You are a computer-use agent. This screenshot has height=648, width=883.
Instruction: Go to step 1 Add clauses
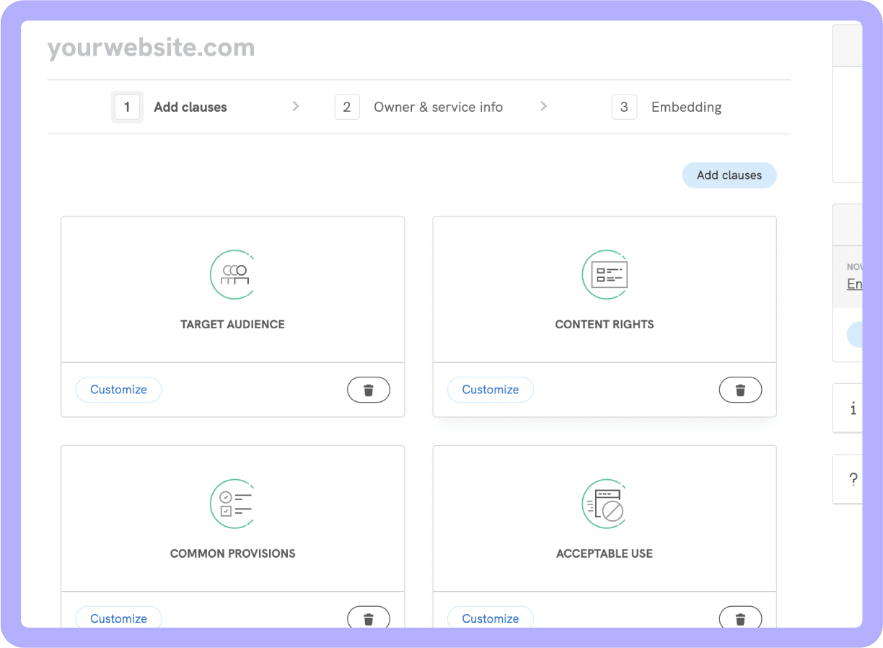170,107
